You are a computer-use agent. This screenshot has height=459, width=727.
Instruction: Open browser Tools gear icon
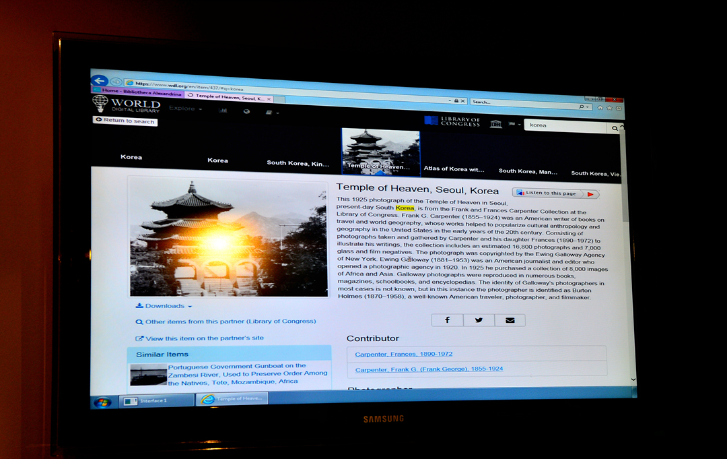pos(619,108)
